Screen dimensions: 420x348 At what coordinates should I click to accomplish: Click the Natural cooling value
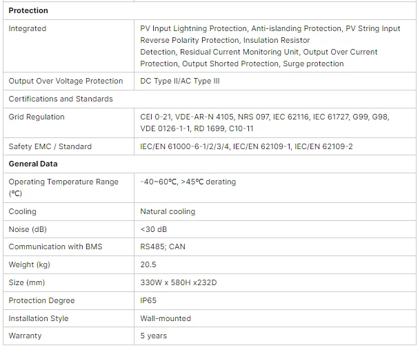click(168, 211)
